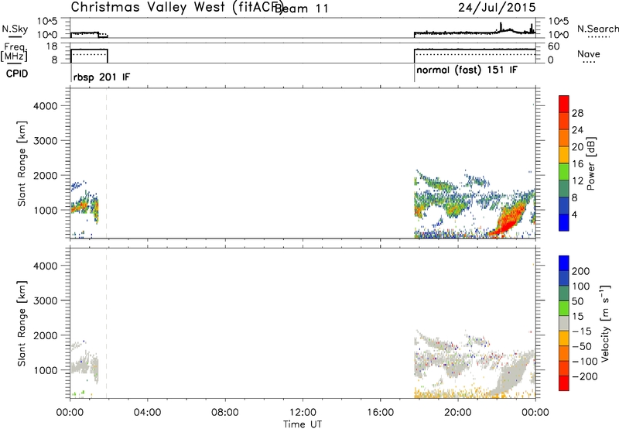Click the red top segment of Power bar
This screenshot has width=619, height=429.
tap(564, 104)
